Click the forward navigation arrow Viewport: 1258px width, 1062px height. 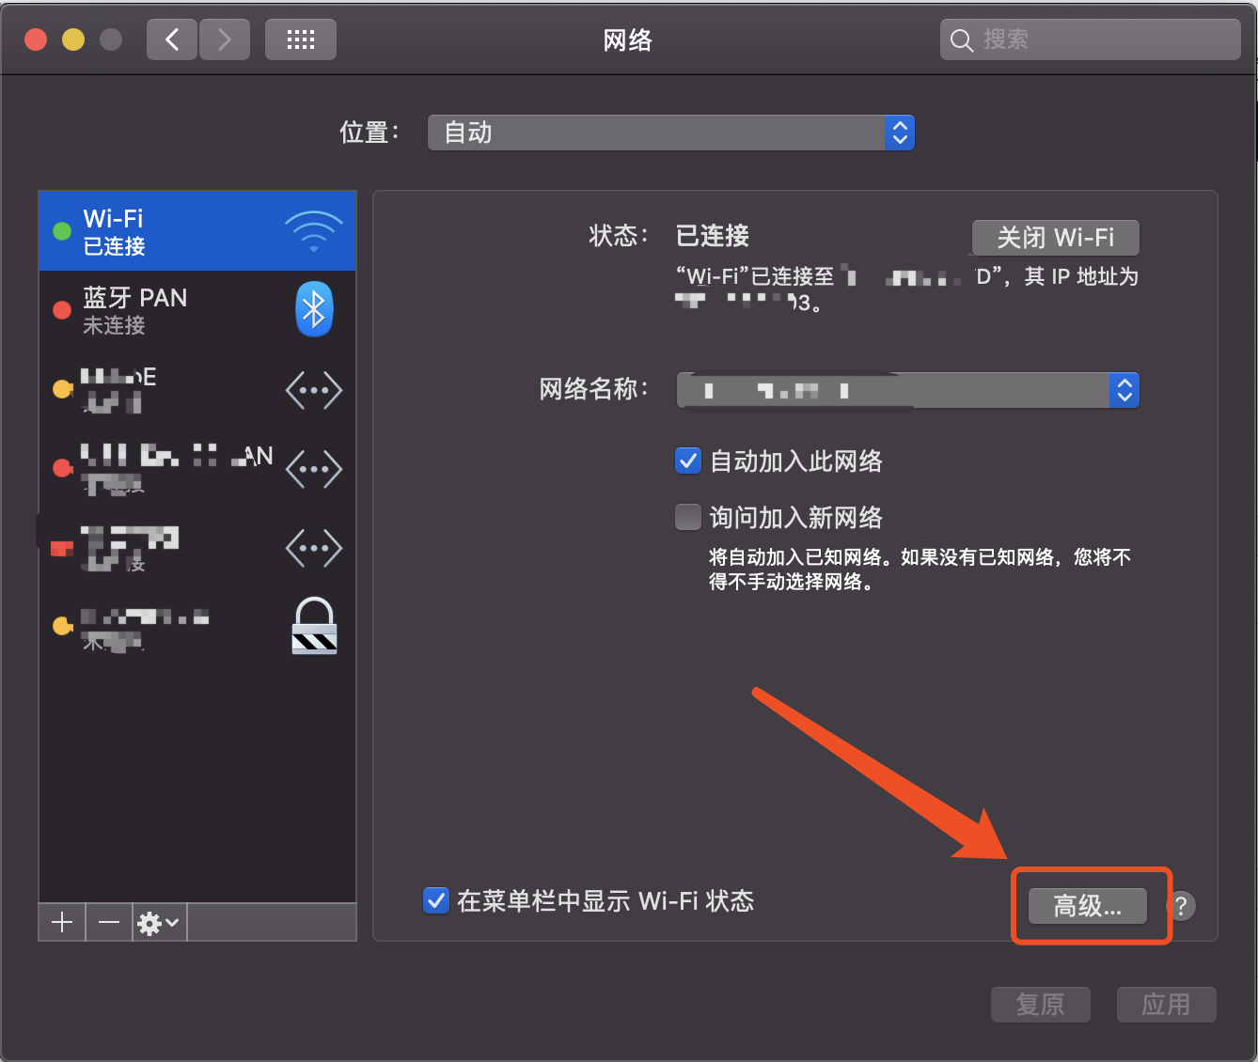click(224, 39)
